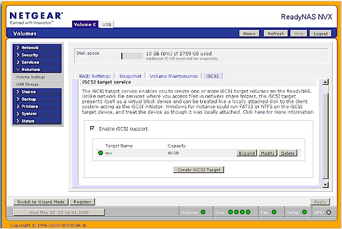Expand the Status menu section
This screenshot has height=229, width=342.
click(37, 121)
